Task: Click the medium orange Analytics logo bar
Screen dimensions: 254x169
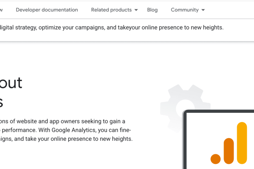Action: click(229, 150)
